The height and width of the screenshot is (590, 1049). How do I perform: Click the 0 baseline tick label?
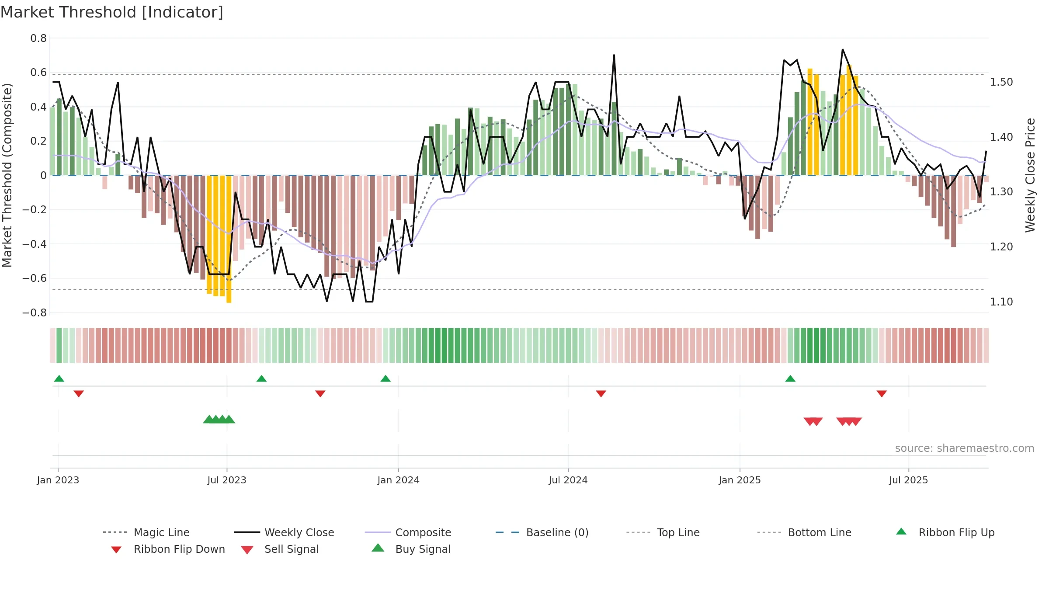click(x=43, y=176)
